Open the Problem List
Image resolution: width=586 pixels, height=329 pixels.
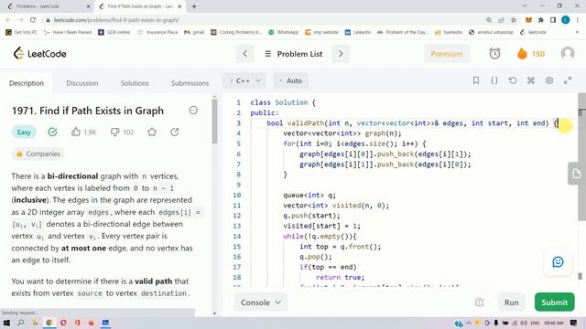[294, 54]
